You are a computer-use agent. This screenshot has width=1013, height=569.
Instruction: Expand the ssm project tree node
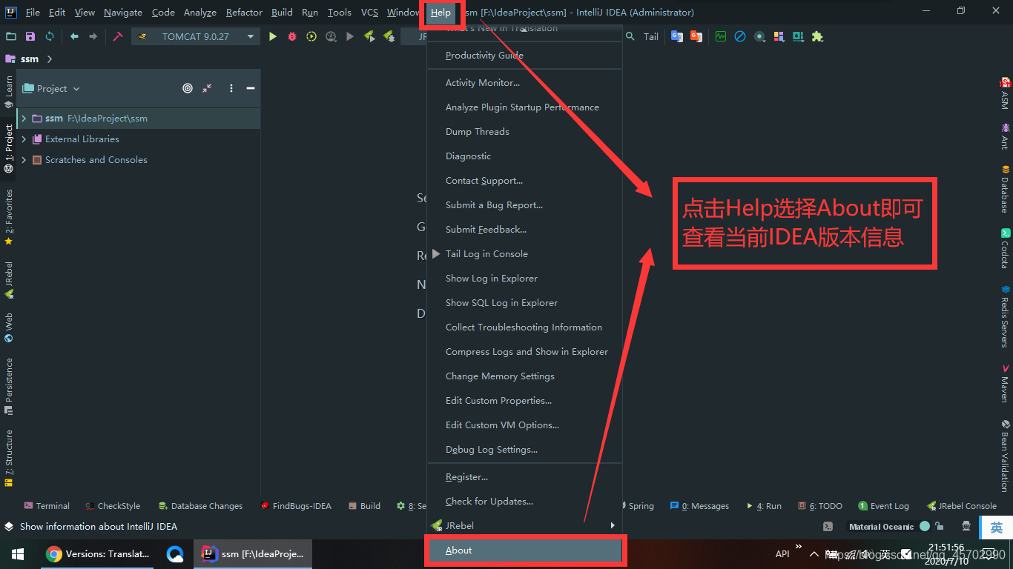(x=24, y=119)
